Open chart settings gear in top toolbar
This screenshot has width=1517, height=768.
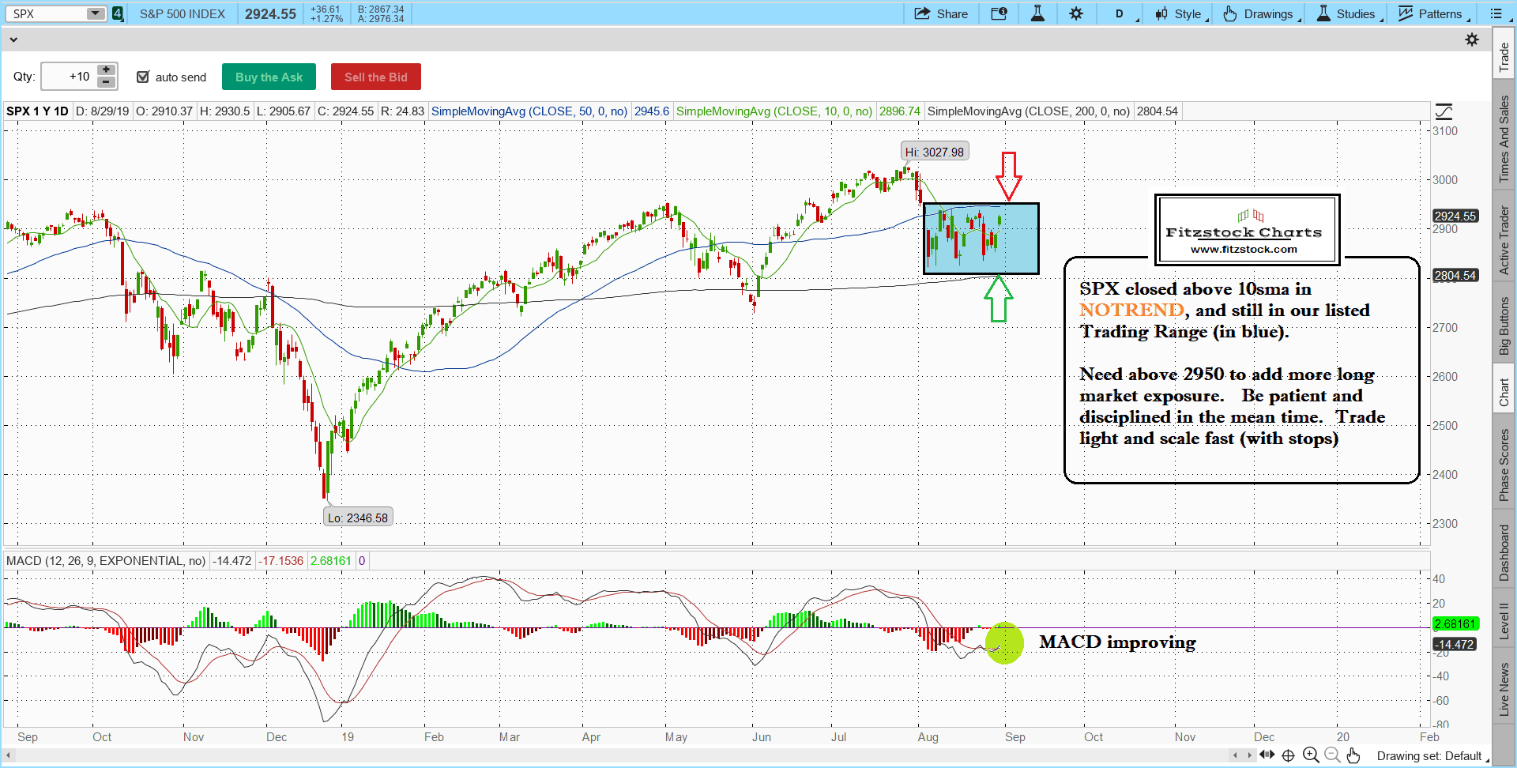1076,13
